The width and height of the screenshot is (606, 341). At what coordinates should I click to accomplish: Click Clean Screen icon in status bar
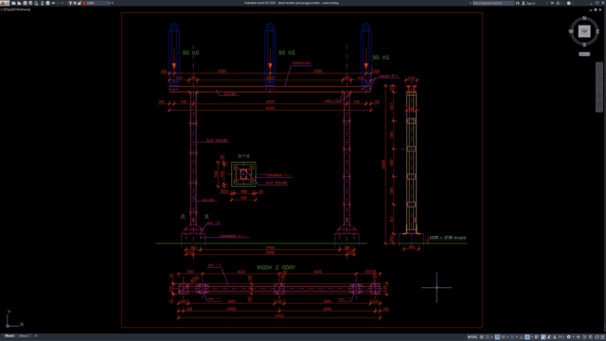click(597, 337)
